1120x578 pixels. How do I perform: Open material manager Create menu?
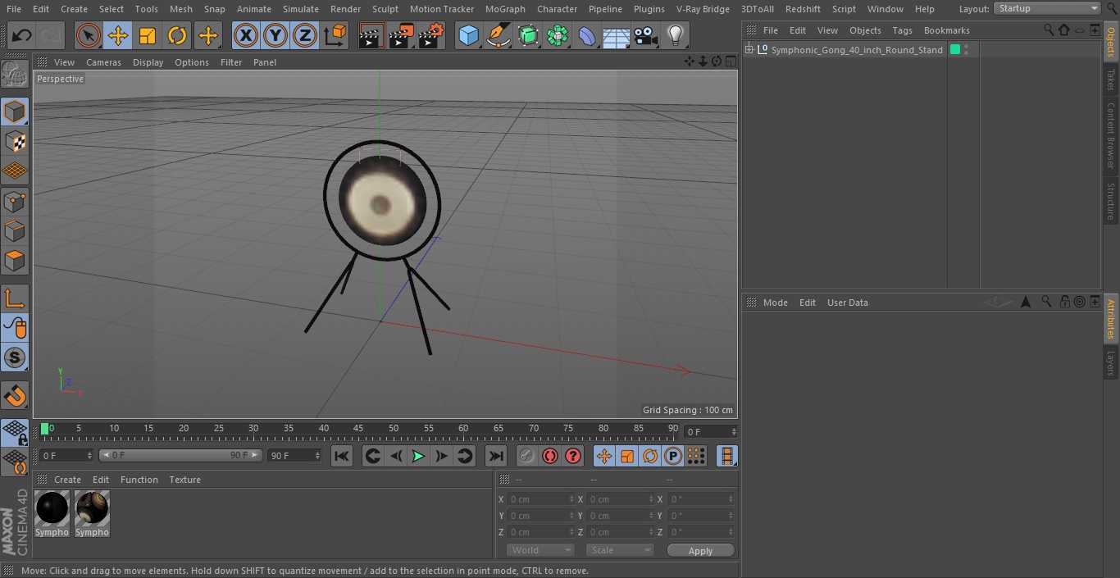pos(67,480)
